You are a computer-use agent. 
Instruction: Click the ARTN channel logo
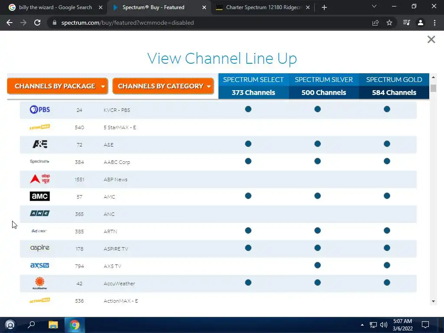click(x=39, y=231)
